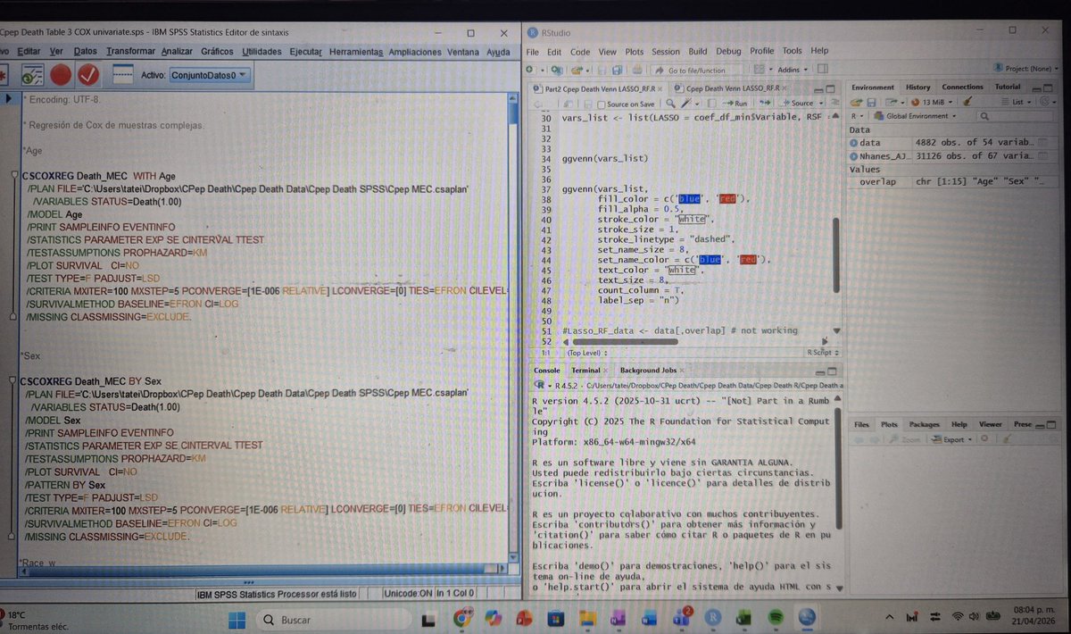
Task: Open the Export dropdown in the Plots pane
Action: (951, 439)
